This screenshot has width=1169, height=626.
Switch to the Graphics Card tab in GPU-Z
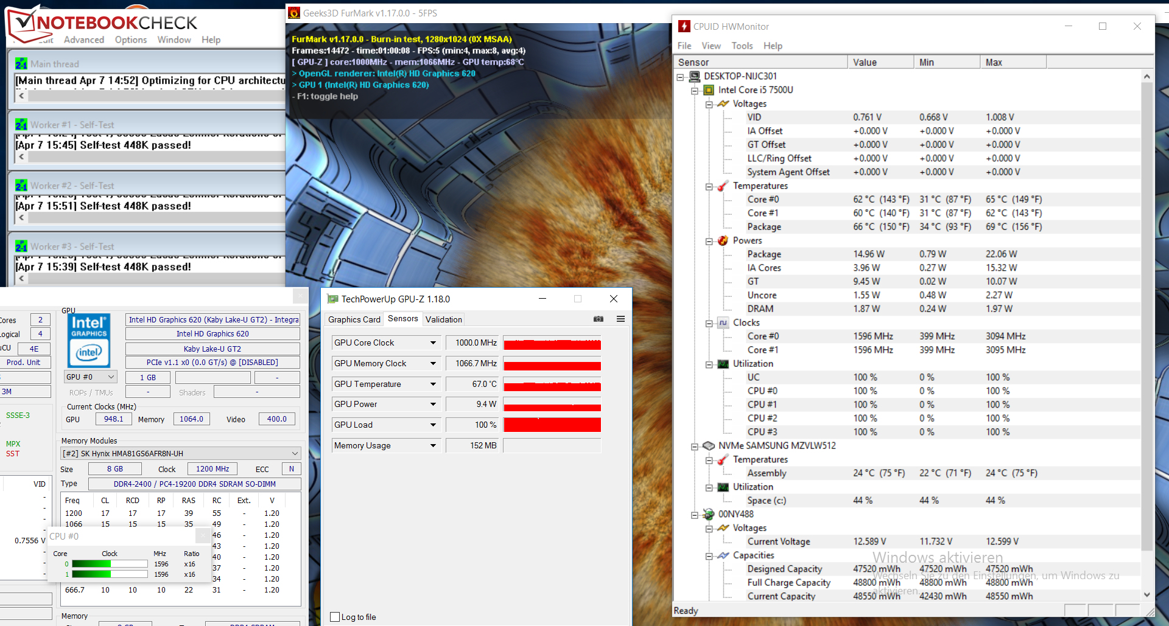354,319
